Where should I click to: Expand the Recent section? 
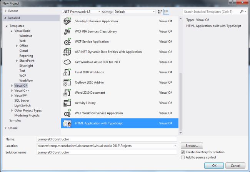coord(6,11)
